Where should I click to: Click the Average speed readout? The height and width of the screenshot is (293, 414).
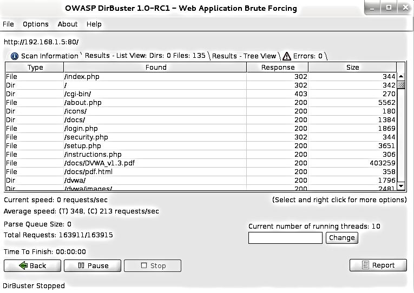pos(81,211)
